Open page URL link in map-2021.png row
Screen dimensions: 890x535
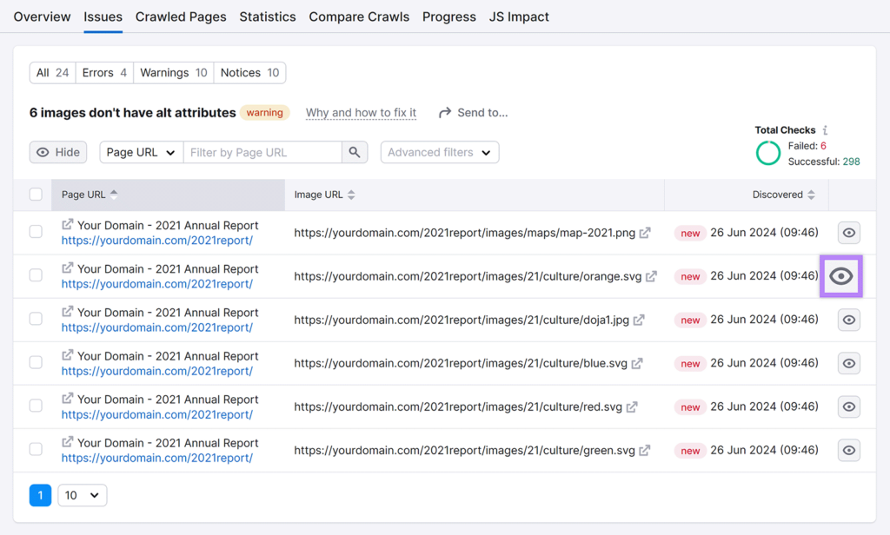(x=157, y=241)
